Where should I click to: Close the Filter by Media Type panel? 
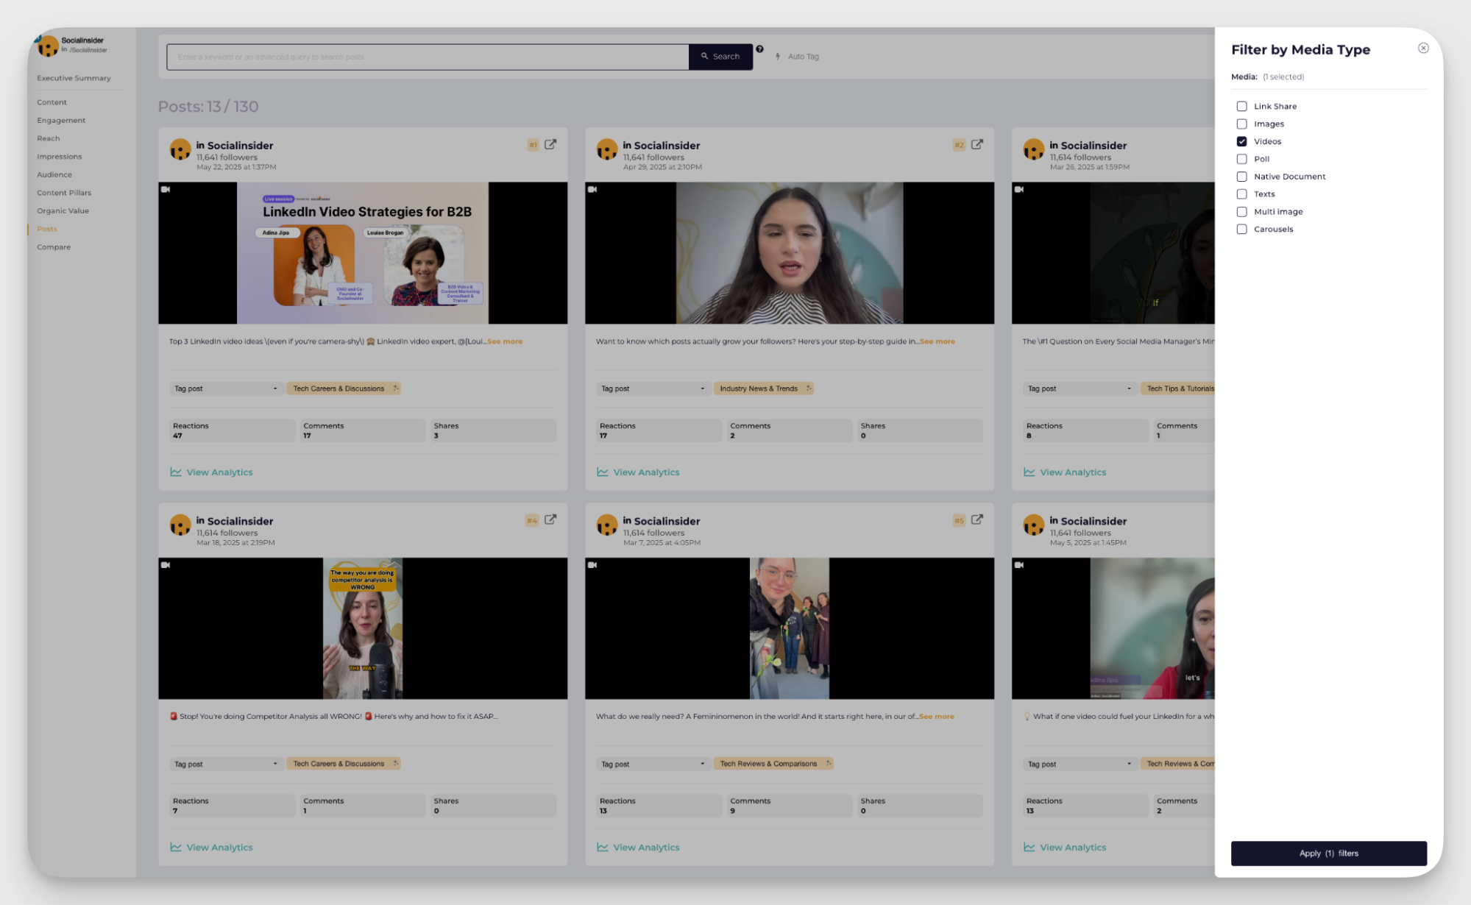[1423, 48]
